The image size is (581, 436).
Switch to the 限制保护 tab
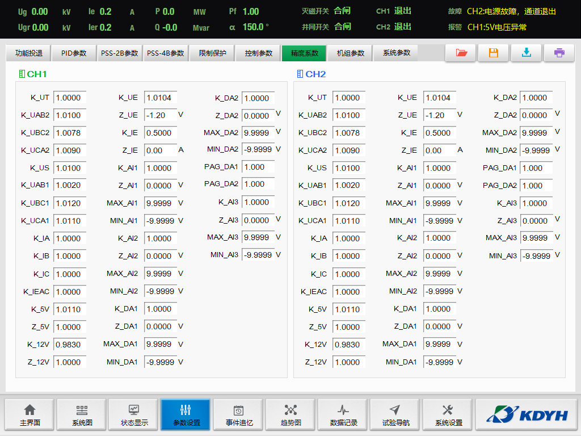[212, 53]
